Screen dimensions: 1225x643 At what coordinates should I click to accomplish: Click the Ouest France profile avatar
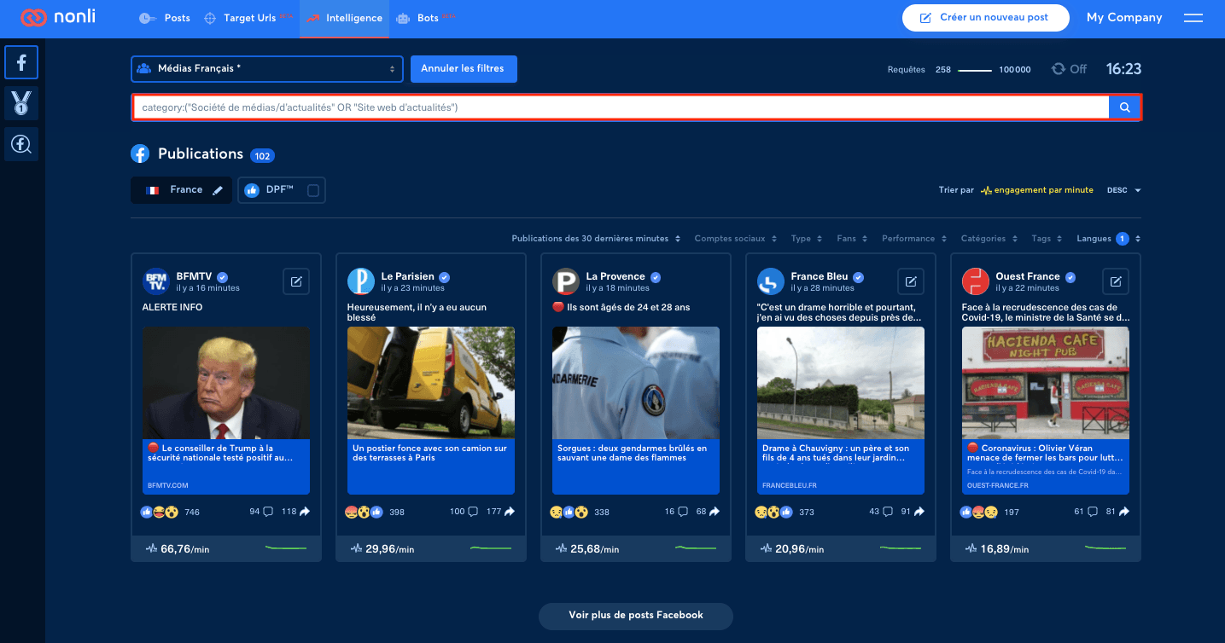pos(976,281)
